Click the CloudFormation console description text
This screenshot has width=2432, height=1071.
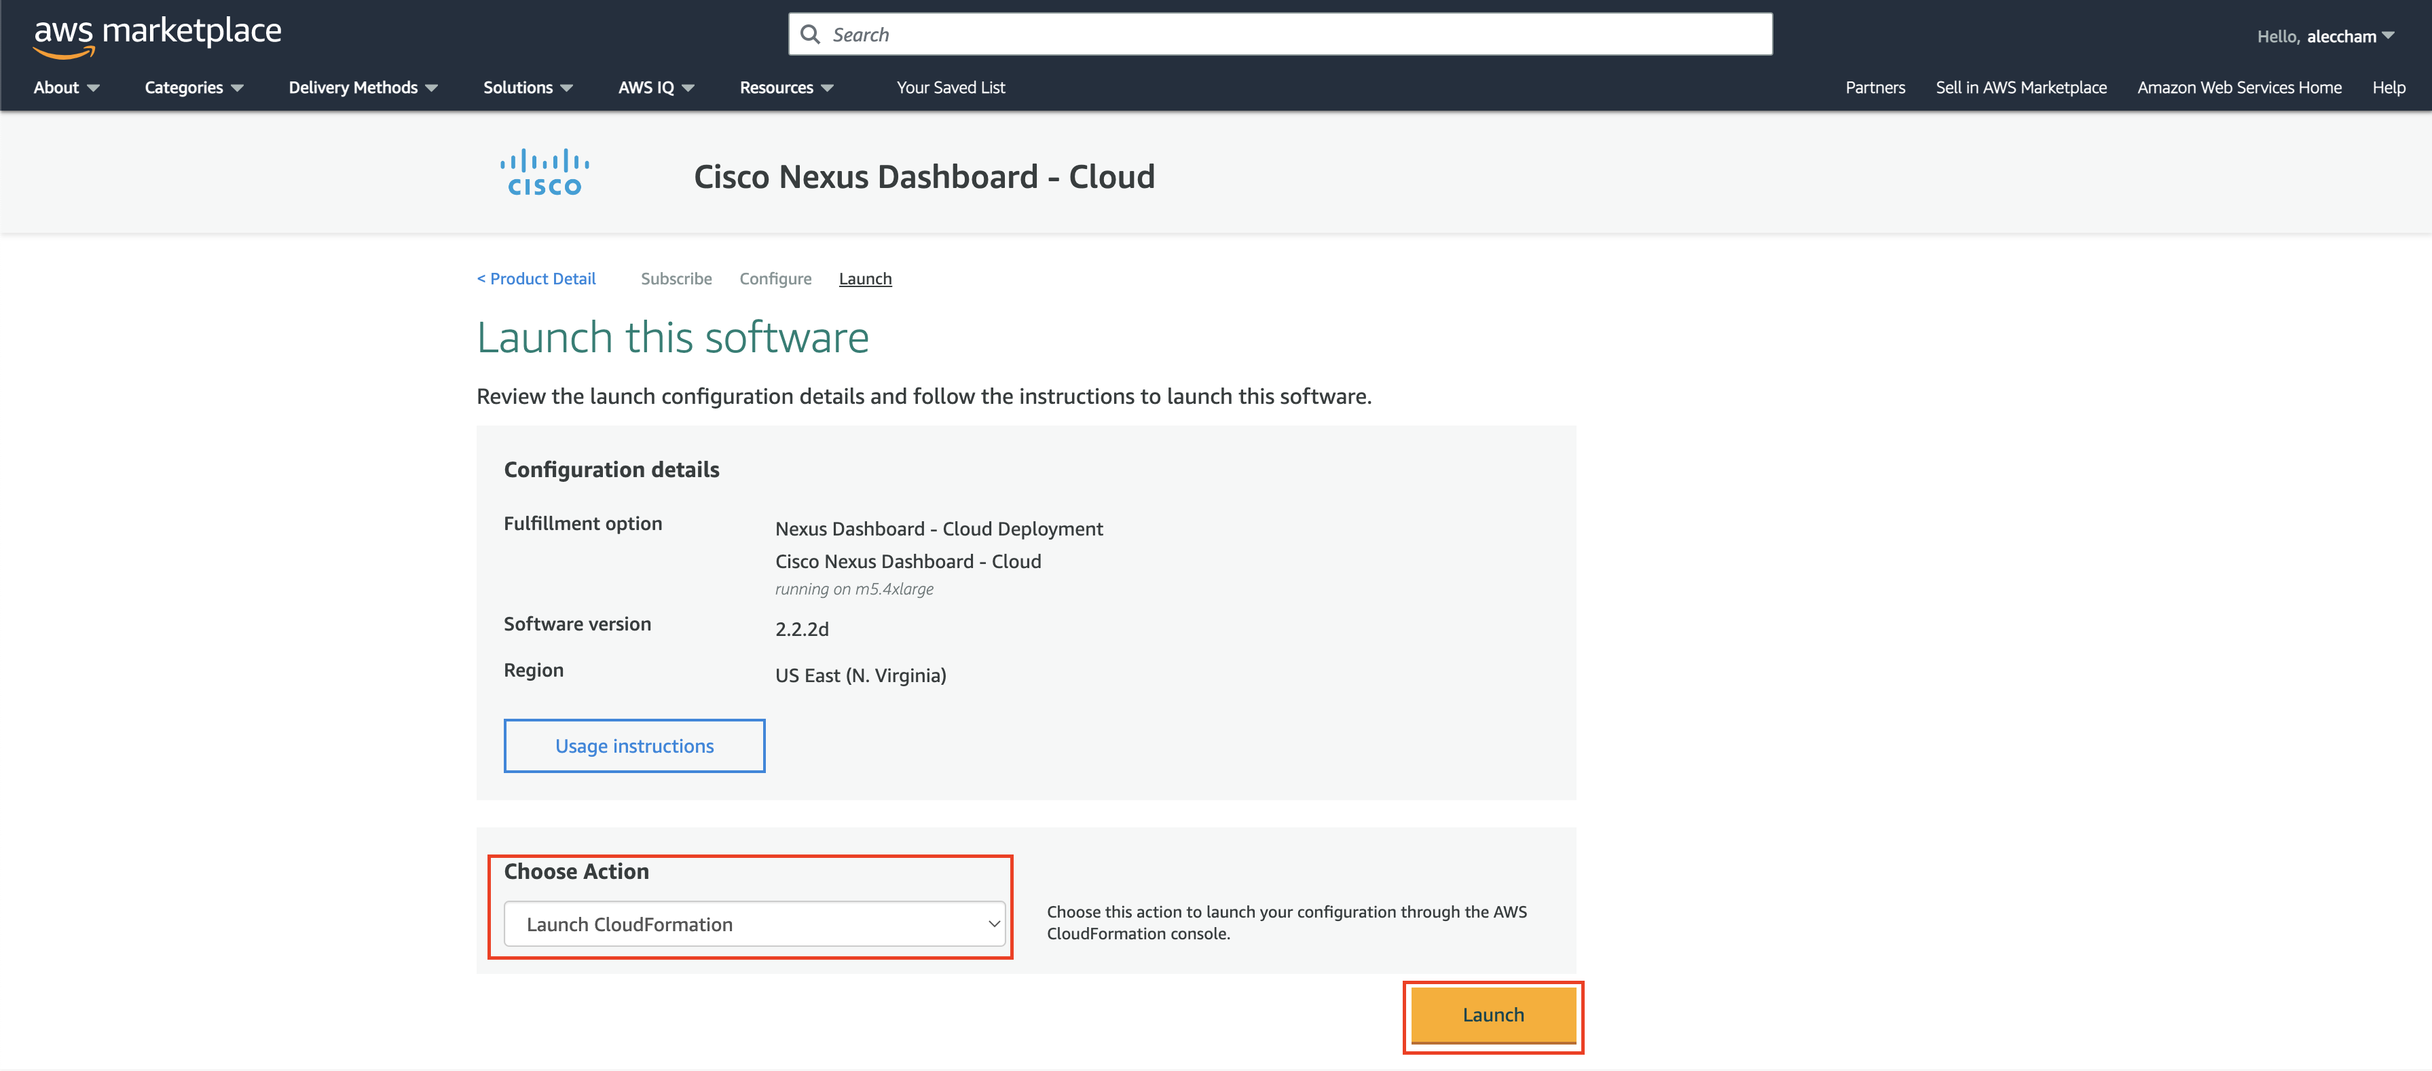tap(1286, 923)
